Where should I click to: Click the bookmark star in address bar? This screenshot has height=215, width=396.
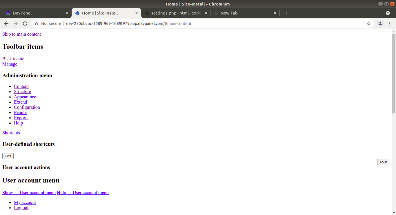click(368, 24)
